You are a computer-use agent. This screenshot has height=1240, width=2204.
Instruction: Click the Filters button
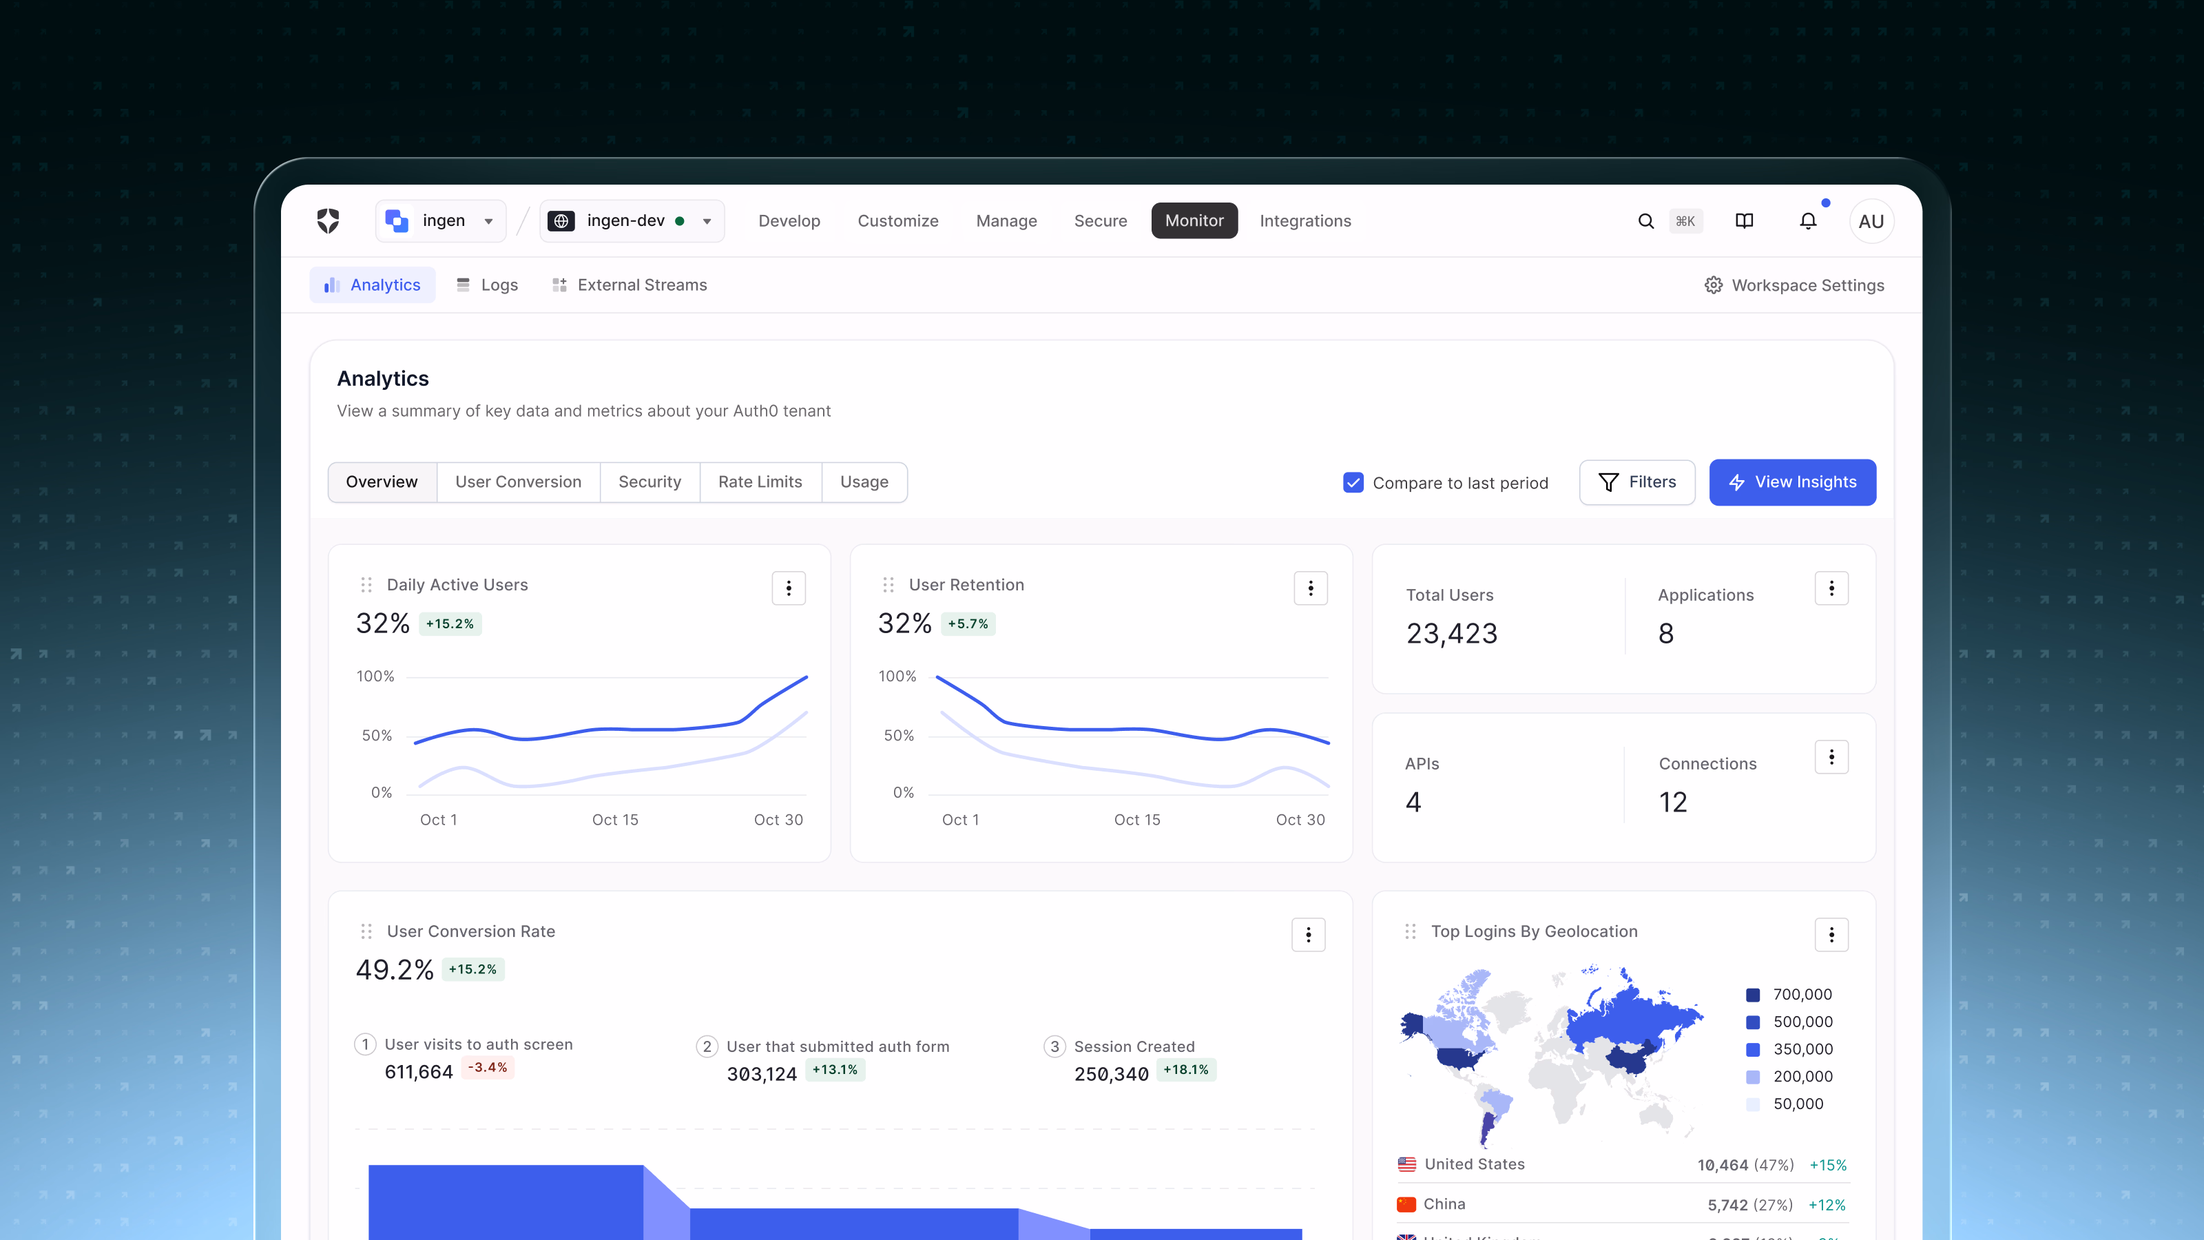tap(1636, 483)
